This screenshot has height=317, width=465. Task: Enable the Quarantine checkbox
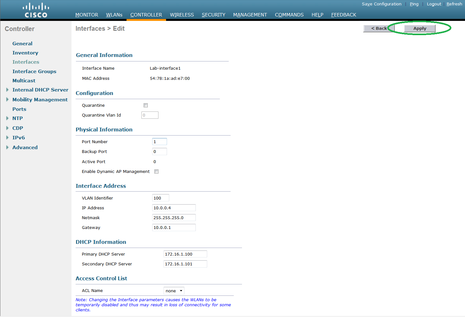coord(146,105)
